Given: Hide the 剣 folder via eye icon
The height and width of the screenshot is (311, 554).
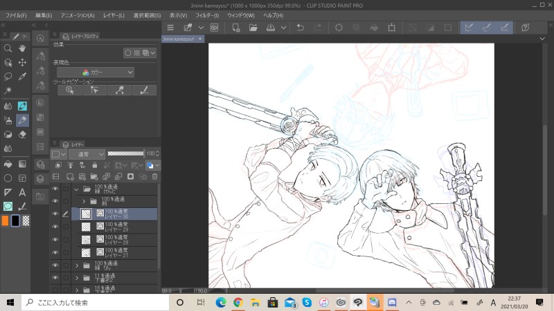Looking at the screenshot, I should tap(55, 201).
